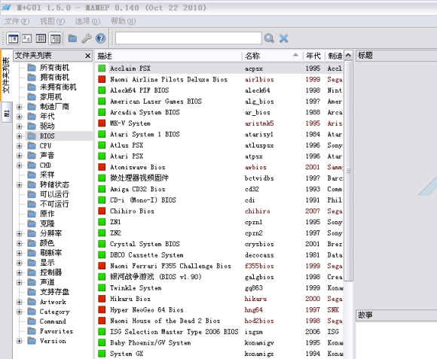
Task: Open the blue folder toolbar icon
Action: tap(72, 38)
